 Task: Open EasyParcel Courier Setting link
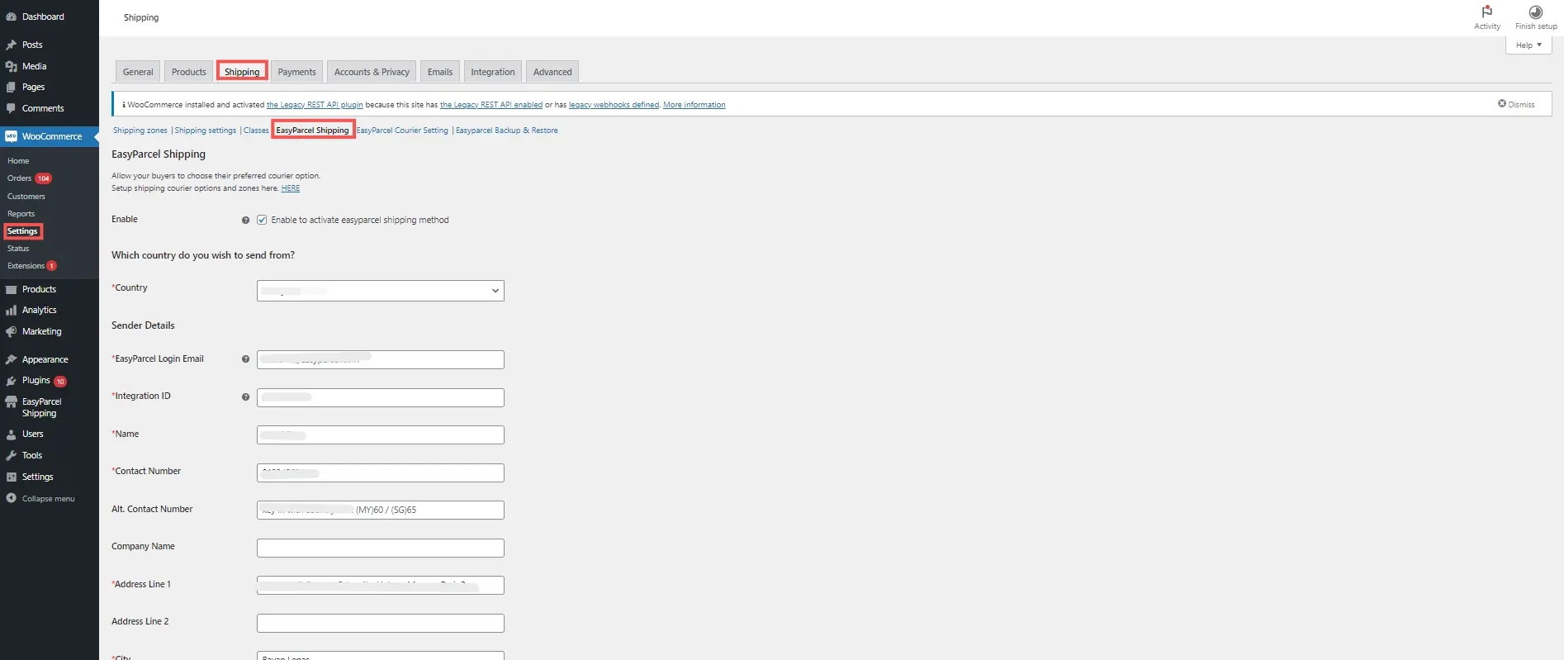402,131
